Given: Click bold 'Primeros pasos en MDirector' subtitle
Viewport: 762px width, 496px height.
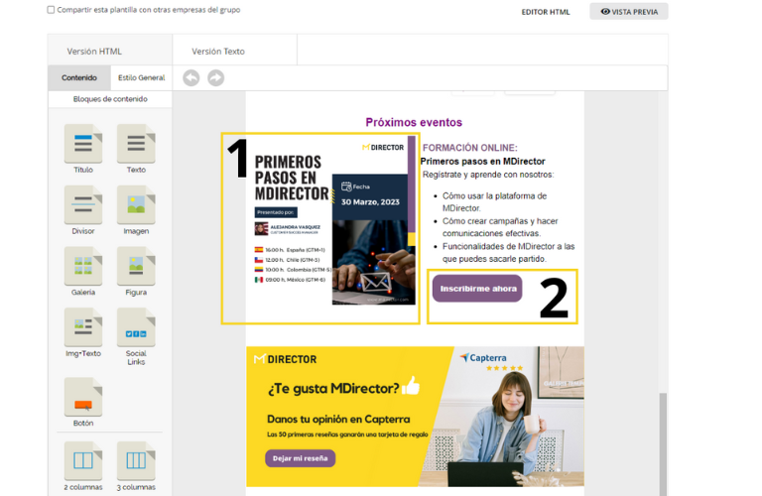Looking at the screenshot, I should 482,162.
